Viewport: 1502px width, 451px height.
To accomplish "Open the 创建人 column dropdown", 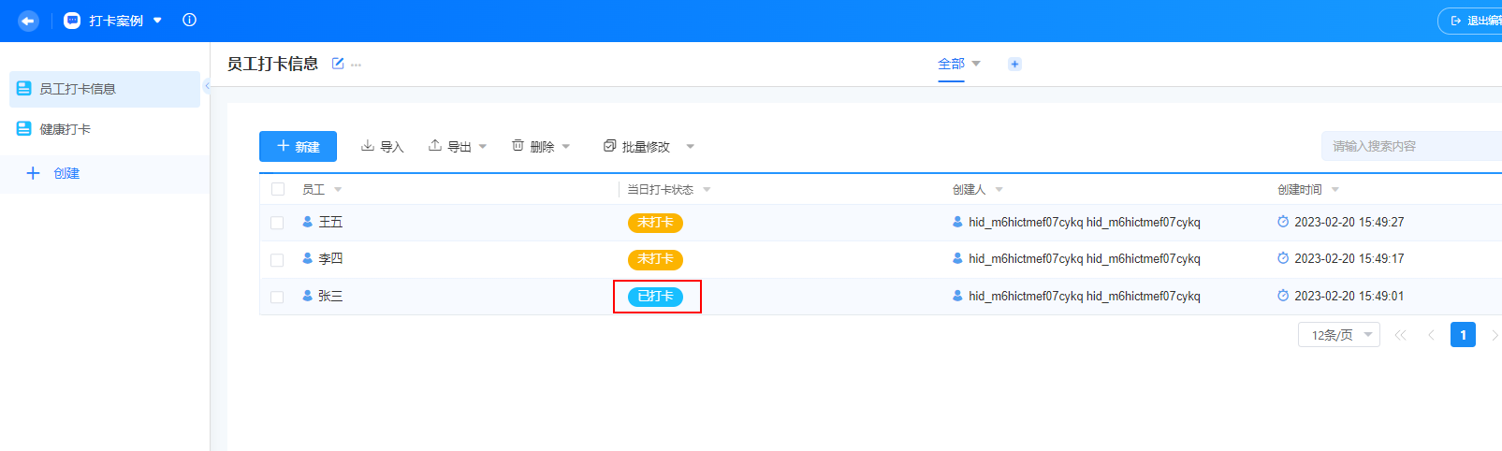I will [999, 190].
